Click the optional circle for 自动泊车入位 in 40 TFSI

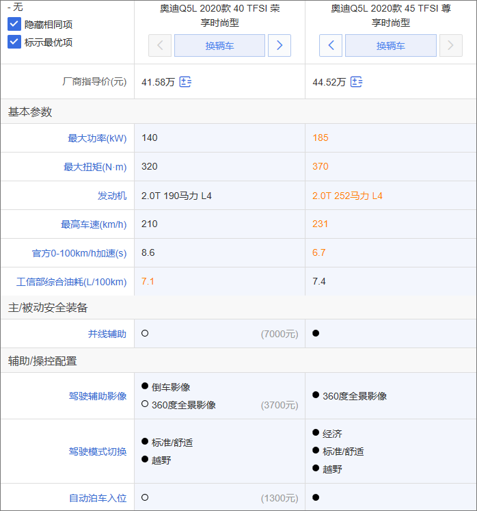click(145, 497)
